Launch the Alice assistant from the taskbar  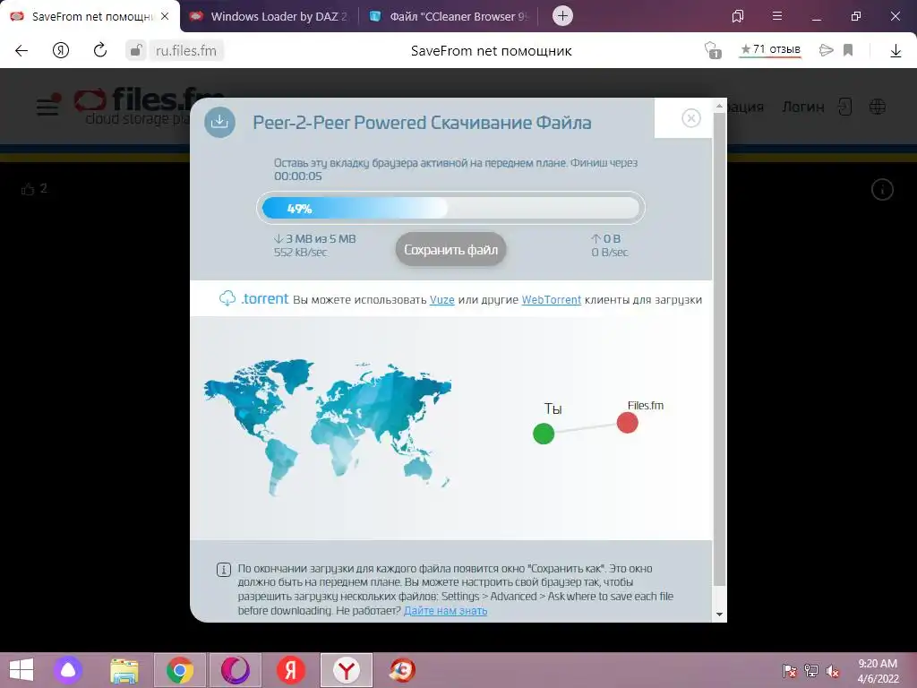68,670
